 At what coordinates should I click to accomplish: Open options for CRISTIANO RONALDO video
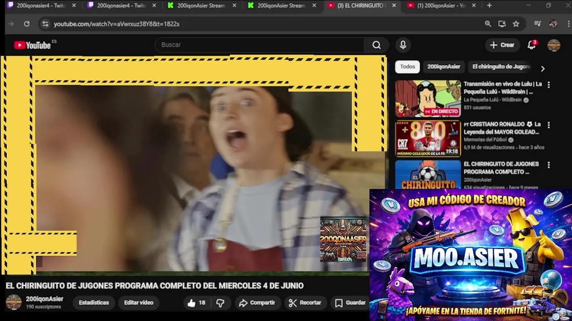click(x=549, y=125)
